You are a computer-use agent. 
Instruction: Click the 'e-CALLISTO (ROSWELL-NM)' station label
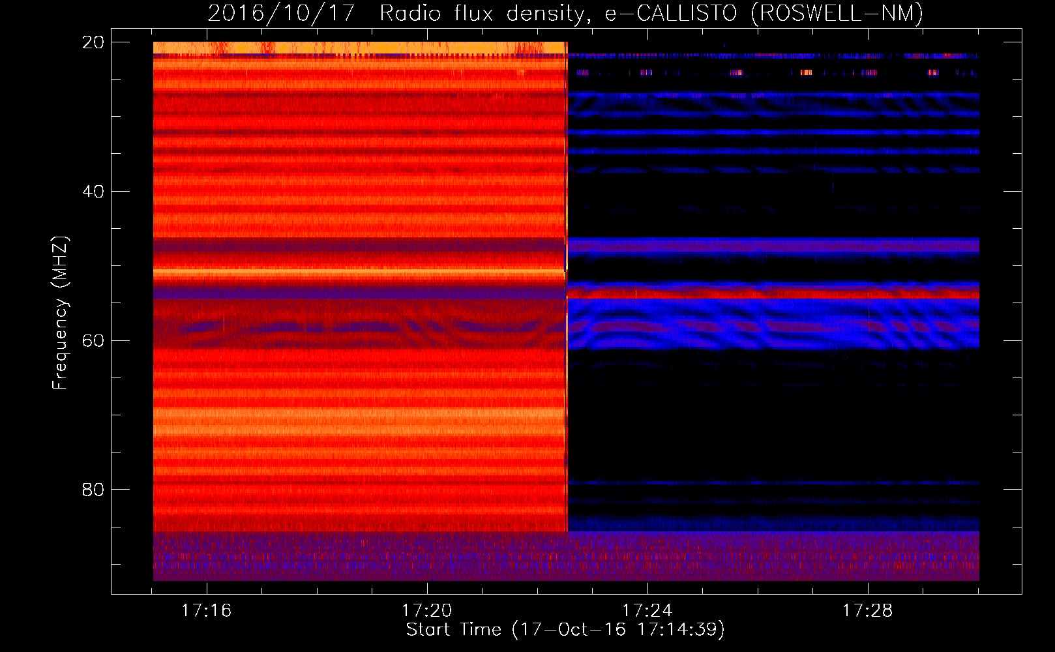pyautogui.click(x=764, y=13)
